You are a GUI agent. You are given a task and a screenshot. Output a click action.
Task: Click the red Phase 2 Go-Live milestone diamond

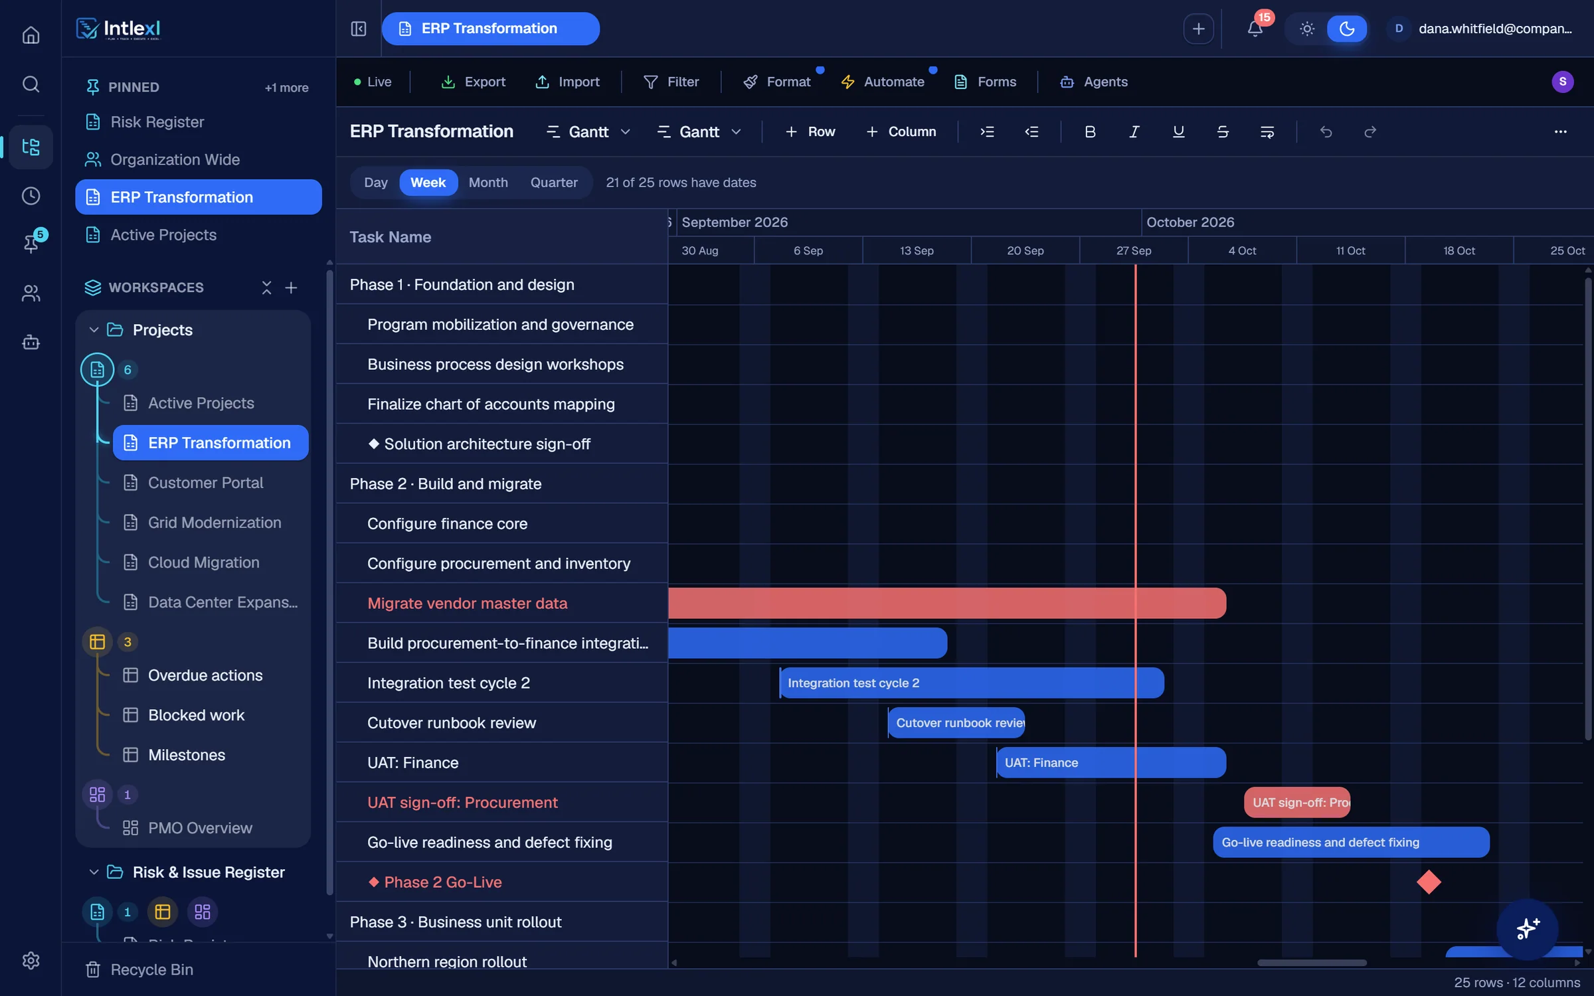click(1429, 882)
